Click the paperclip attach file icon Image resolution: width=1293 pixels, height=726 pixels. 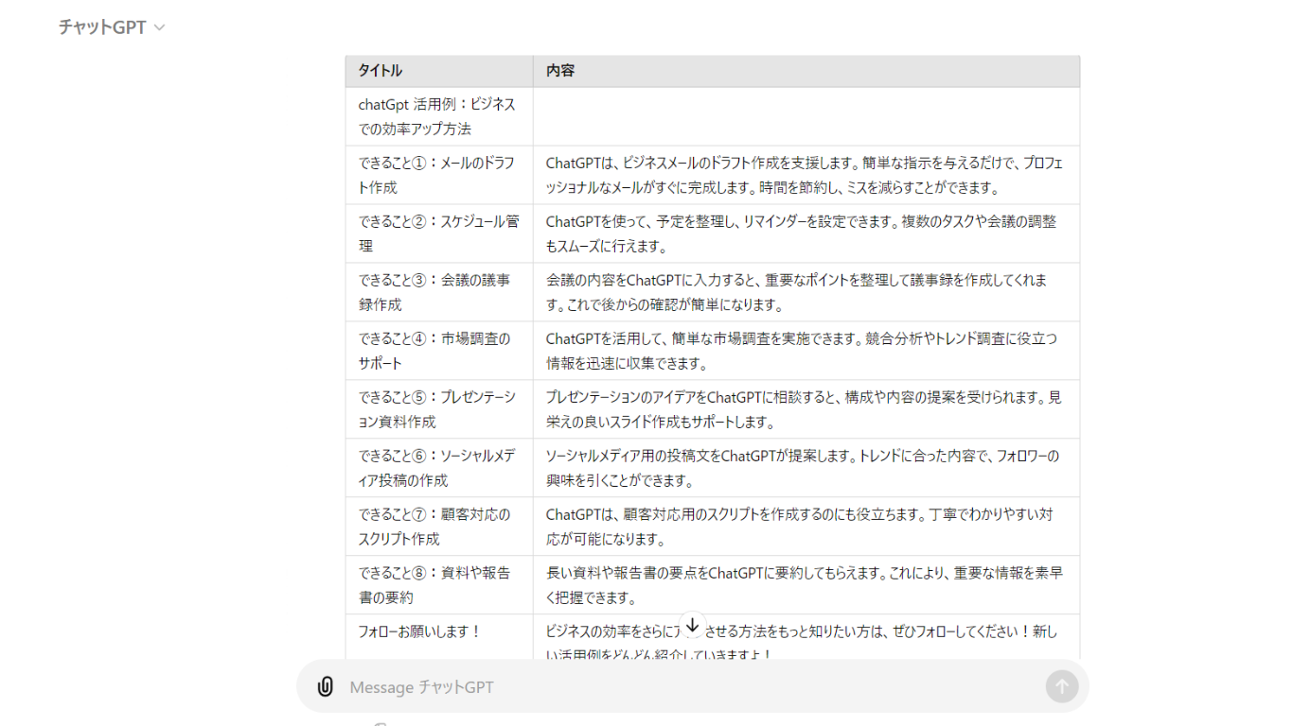point(325,687)
